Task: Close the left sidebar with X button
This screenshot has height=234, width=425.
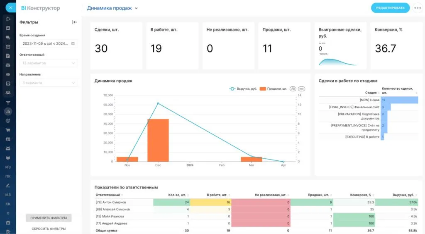Action: [x=10, y=8]
